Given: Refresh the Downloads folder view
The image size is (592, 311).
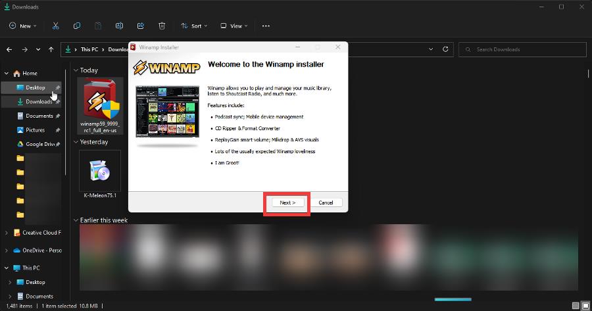Looking at the screenshot, I should click(x=445, y=49).
